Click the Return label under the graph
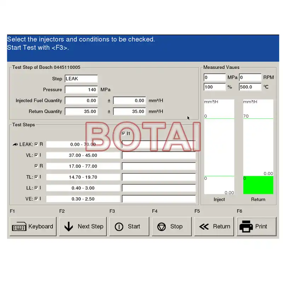The image size is (283, 283). pyautogui.click(x=258, y=200)
